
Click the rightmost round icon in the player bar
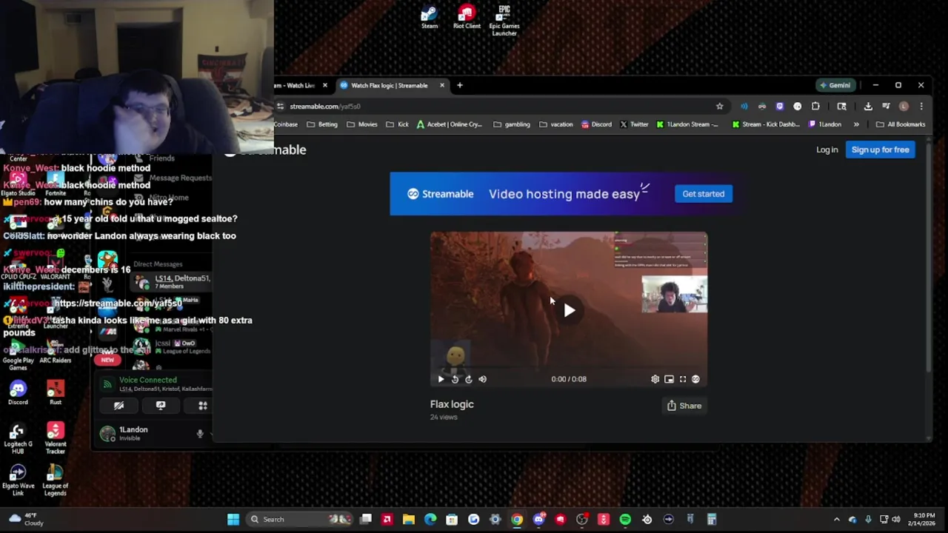695,379
